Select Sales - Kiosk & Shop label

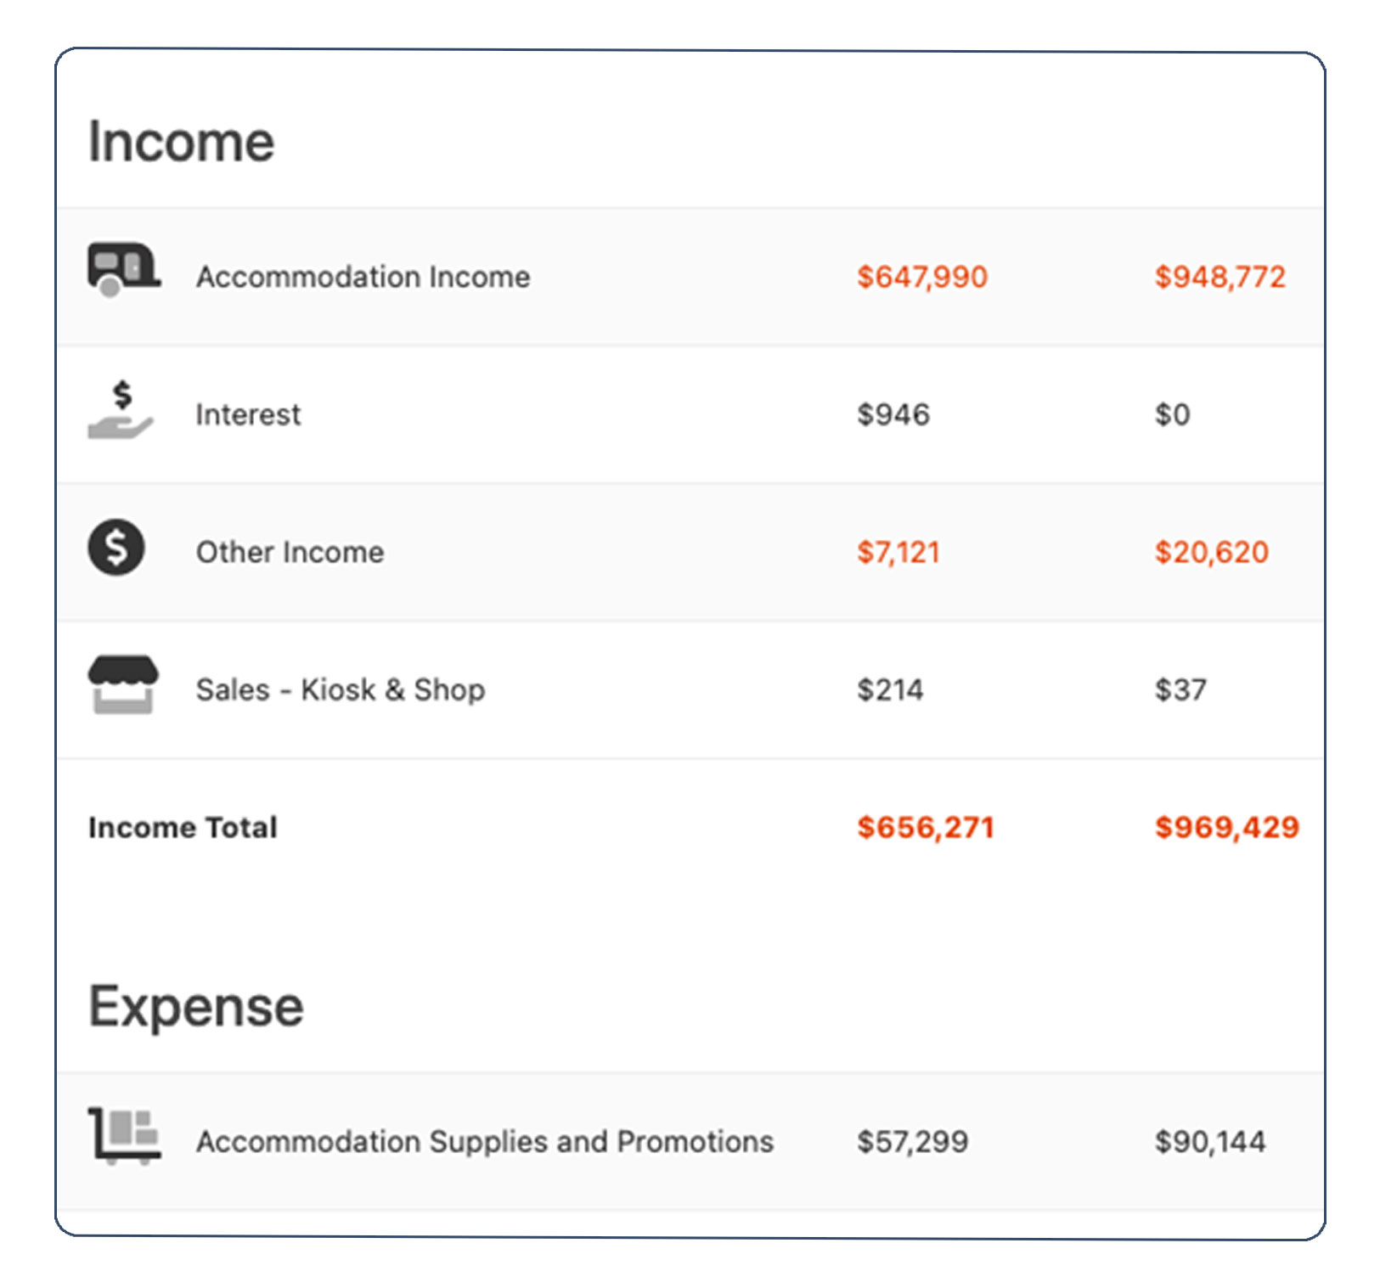[x=340, y=689]
